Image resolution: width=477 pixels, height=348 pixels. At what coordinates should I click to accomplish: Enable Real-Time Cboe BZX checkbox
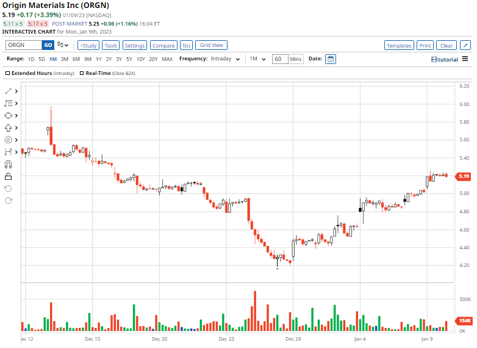82,73
